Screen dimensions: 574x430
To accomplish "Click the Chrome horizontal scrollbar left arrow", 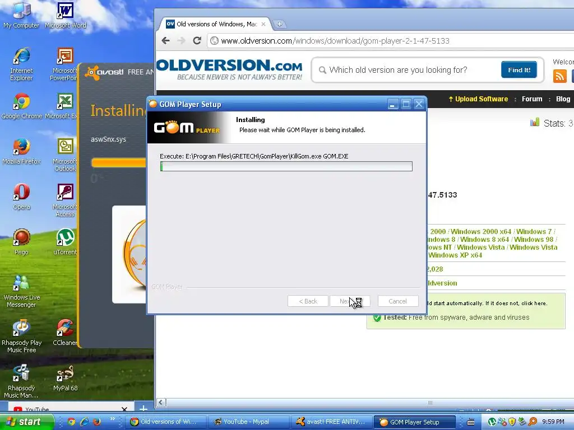I will tap(161, 402).
